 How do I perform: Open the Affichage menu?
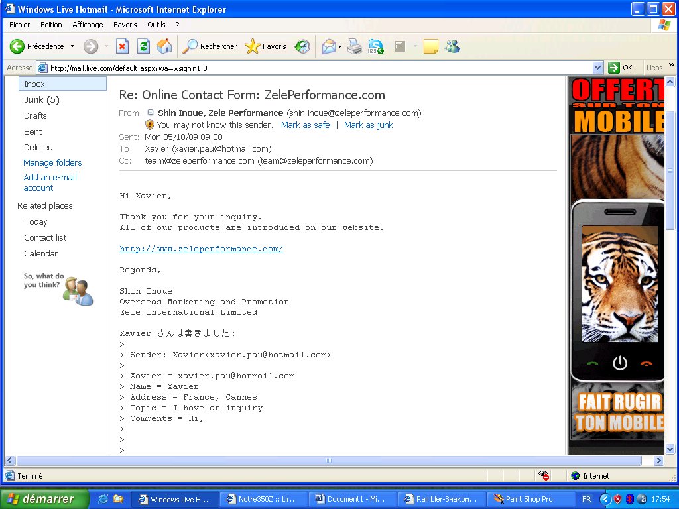point(88,25)
